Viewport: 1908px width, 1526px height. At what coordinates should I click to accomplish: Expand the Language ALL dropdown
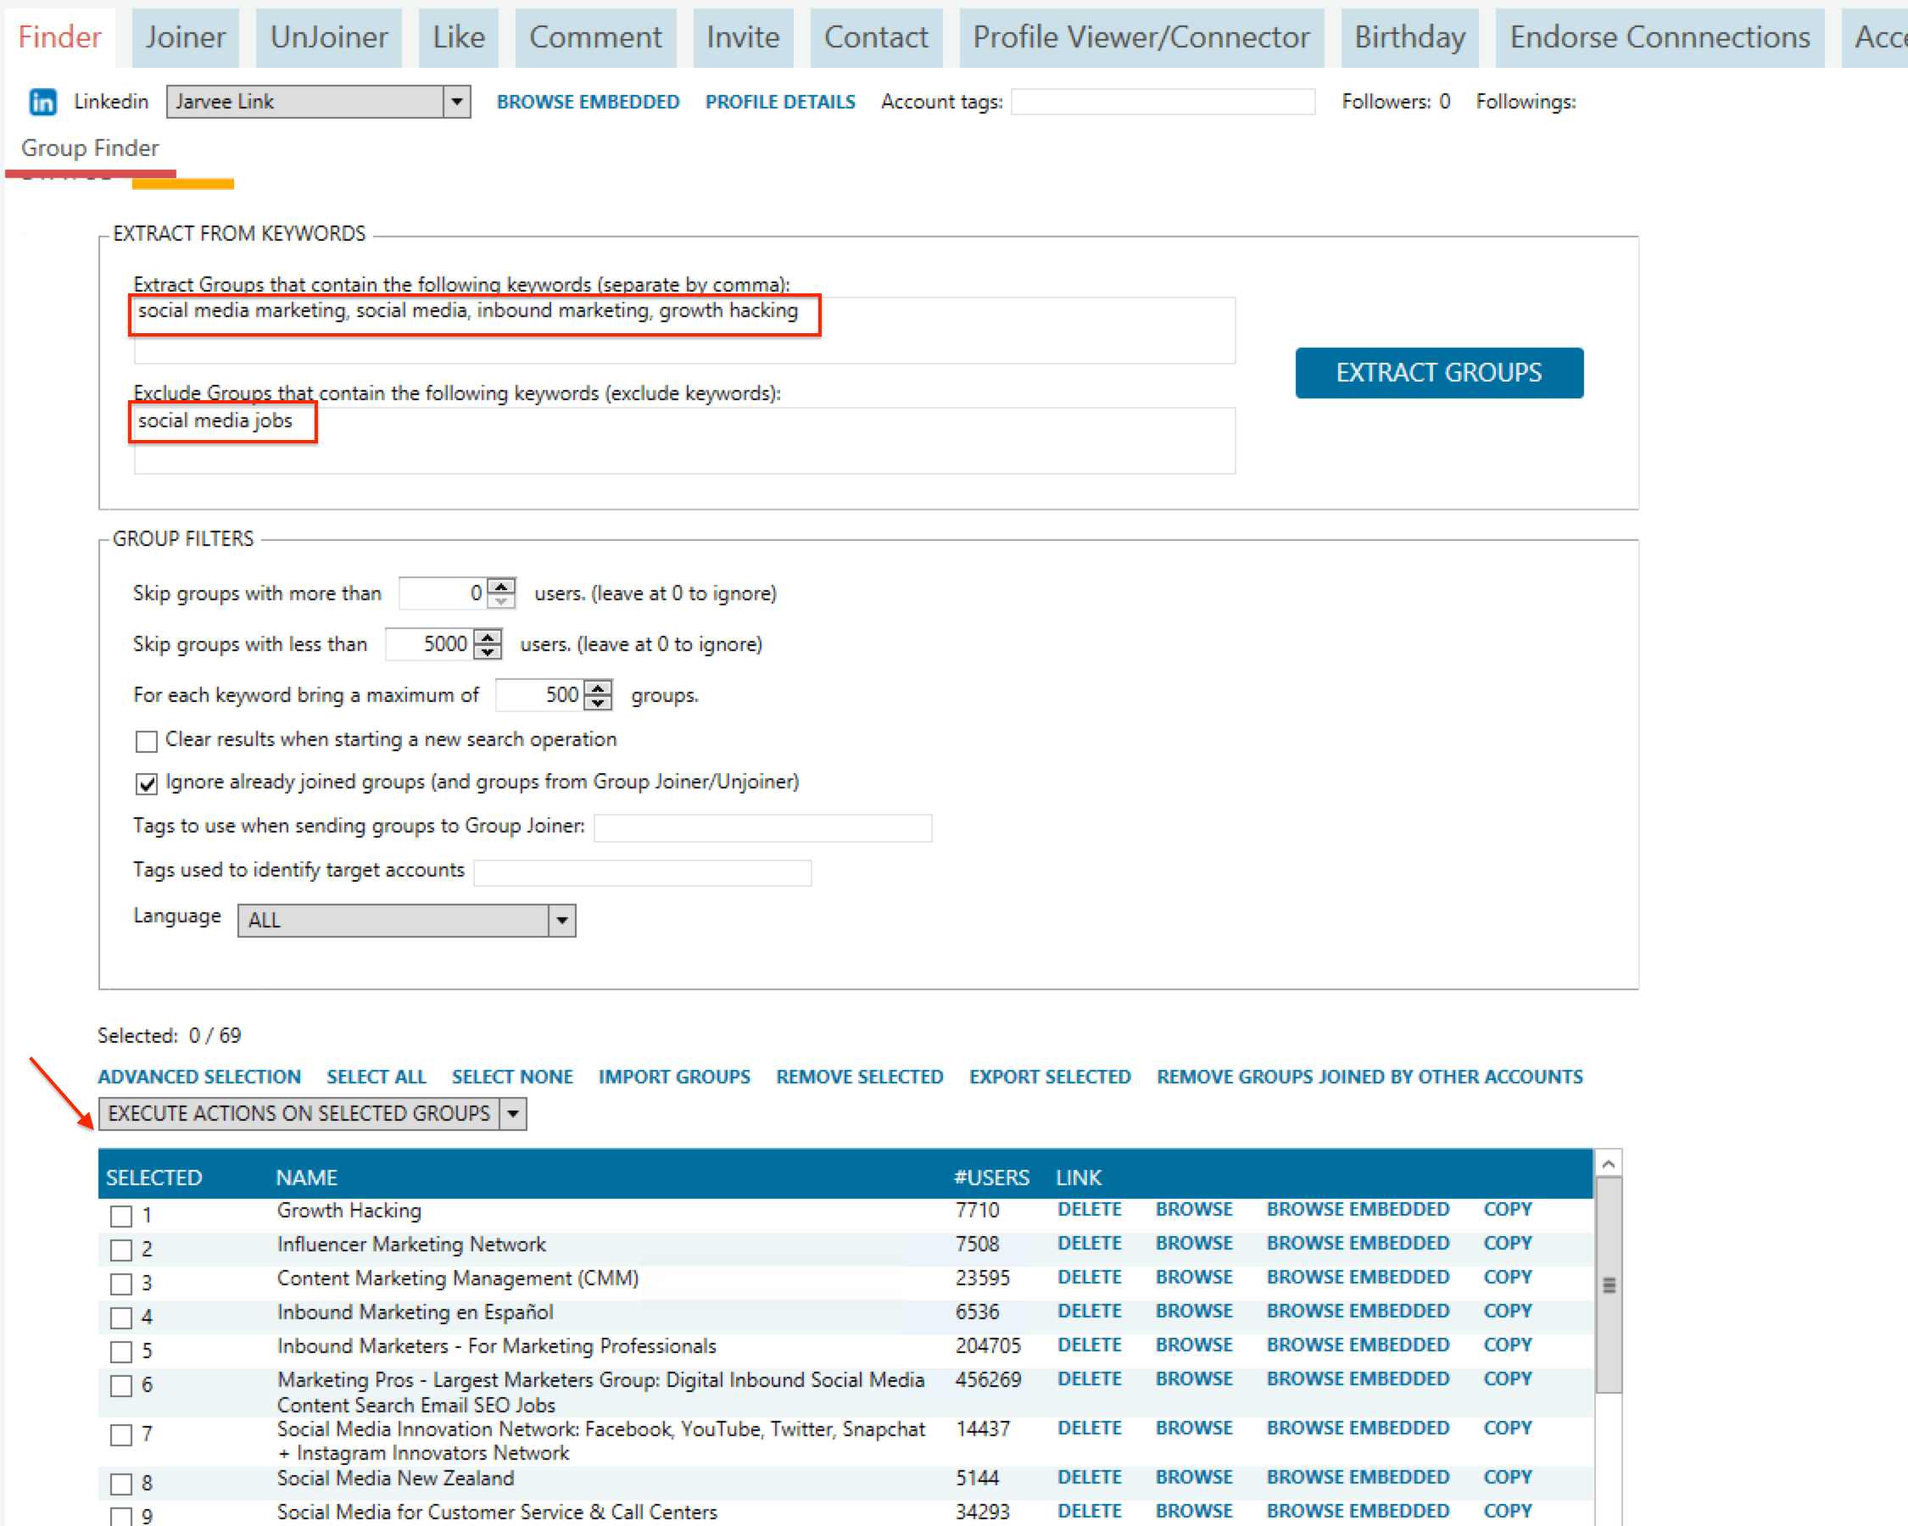(x=561, y=920)
